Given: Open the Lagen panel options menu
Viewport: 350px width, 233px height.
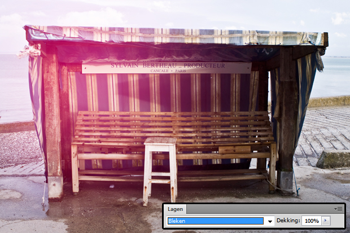Looking at the screenshot, I should 338,209.
